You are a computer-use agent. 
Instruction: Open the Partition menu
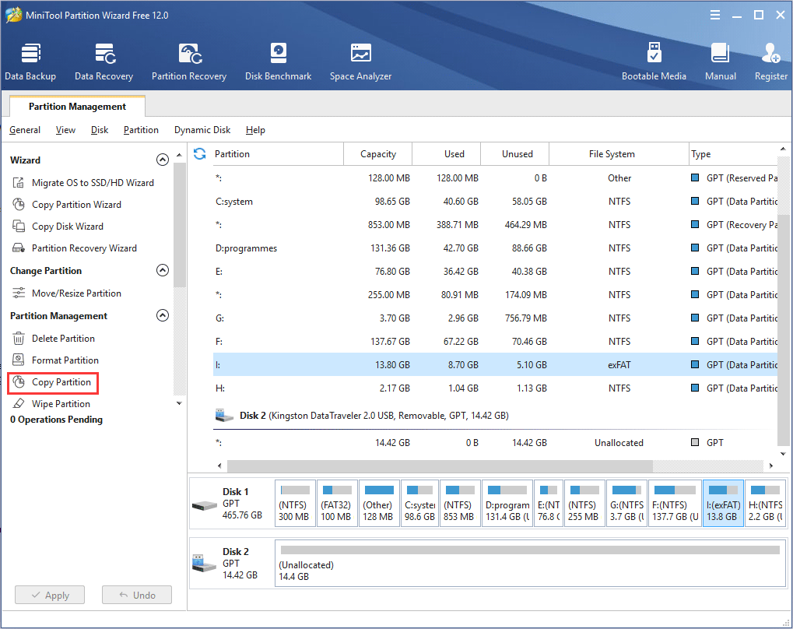coord(141,130)
